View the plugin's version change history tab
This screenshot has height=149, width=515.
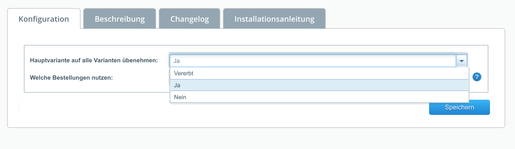pos(190,19)
